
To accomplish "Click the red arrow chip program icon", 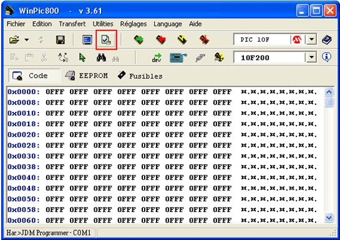I will 161,40.
